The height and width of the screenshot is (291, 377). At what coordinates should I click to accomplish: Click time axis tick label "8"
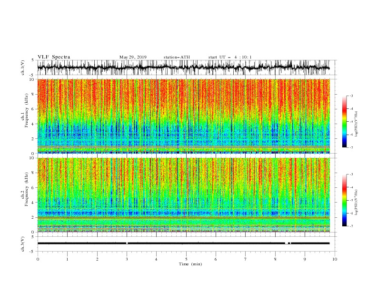[x=275, y=259]
